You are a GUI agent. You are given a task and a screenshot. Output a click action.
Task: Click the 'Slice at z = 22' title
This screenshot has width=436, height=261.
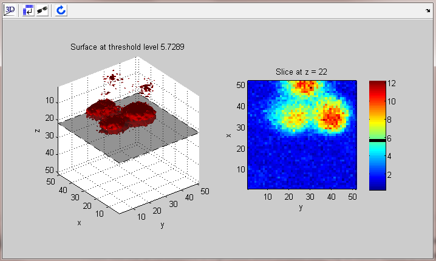(x=302, y=72)
